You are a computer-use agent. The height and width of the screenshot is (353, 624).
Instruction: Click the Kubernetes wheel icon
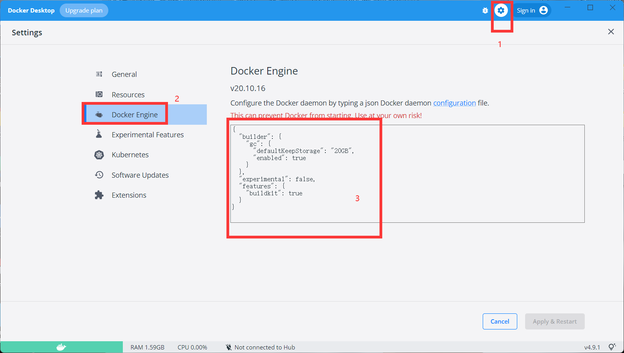tap(99, 155)
